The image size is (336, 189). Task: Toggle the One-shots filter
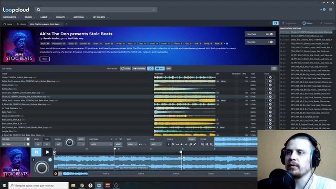click(x=139, y=69)
